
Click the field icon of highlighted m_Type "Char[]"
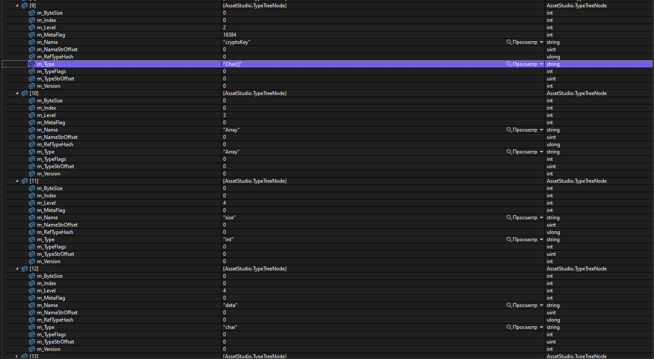(x=32, y=64)
